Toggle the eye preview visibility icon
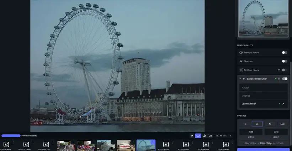This screenshot has height=151, width=292. tap(192, 136)
